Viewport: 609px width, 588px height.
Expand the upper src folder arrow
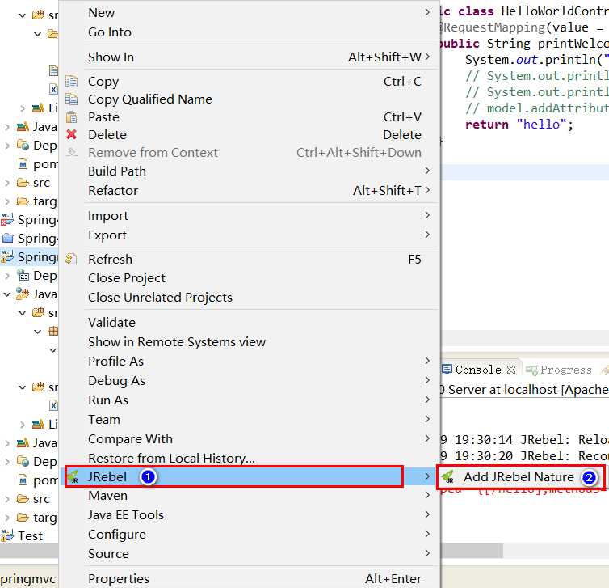point(7,183)
